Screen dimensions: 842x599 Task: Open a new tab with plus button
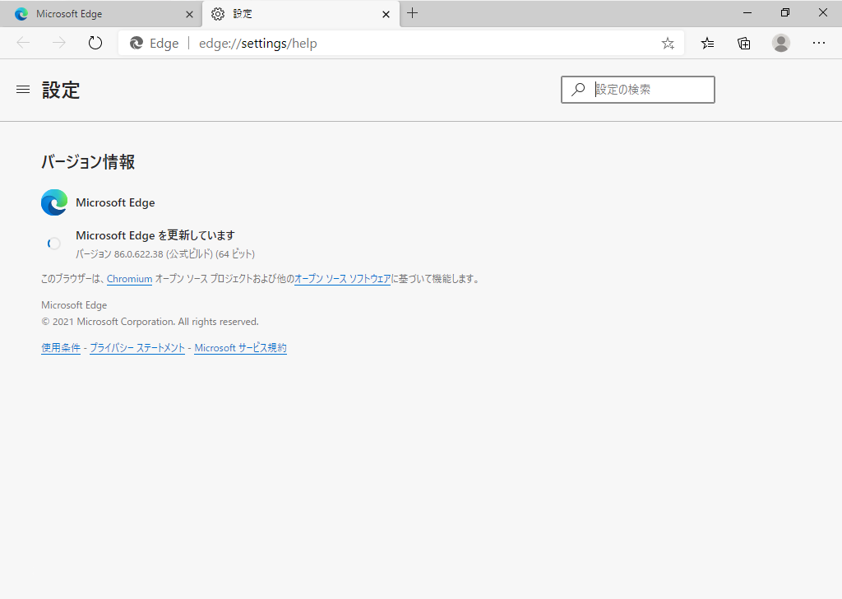413,13
